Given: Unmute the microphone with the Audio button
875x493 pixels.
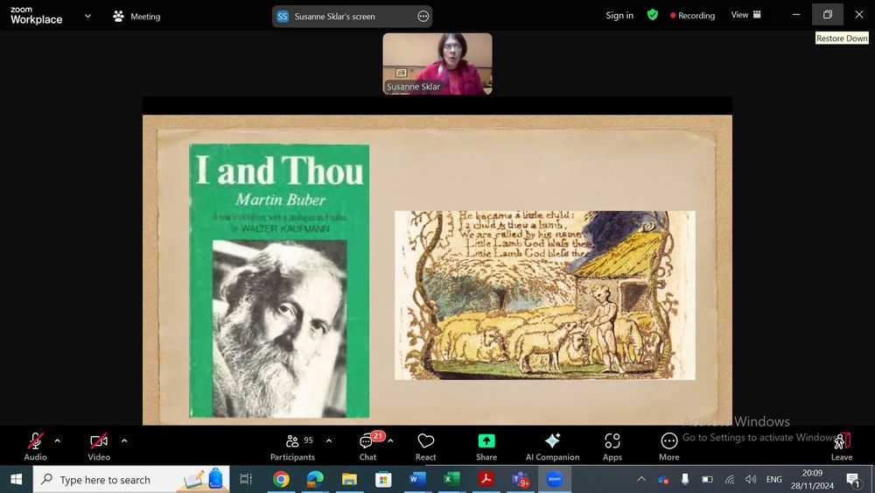Looking at the screenshot, I should (x=35, y=447).
